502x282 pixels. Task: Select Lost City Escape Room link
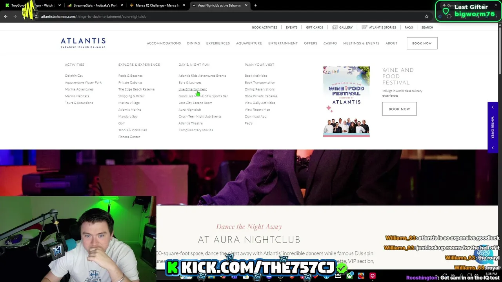(195, 103)
